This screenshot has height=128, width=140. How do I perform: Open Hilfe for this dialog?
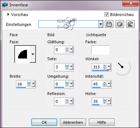[102, 122]
